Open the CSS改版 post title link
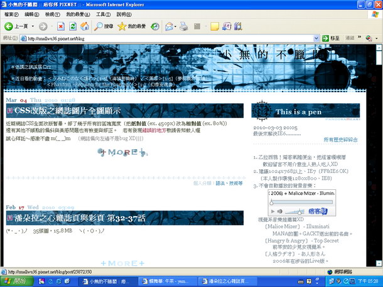Image resolution: width=383 pixels, height=287 pixels. coord(67,111)
